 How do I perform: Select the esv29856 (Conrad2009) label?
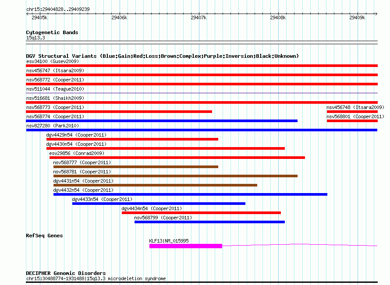pos(77,153)
